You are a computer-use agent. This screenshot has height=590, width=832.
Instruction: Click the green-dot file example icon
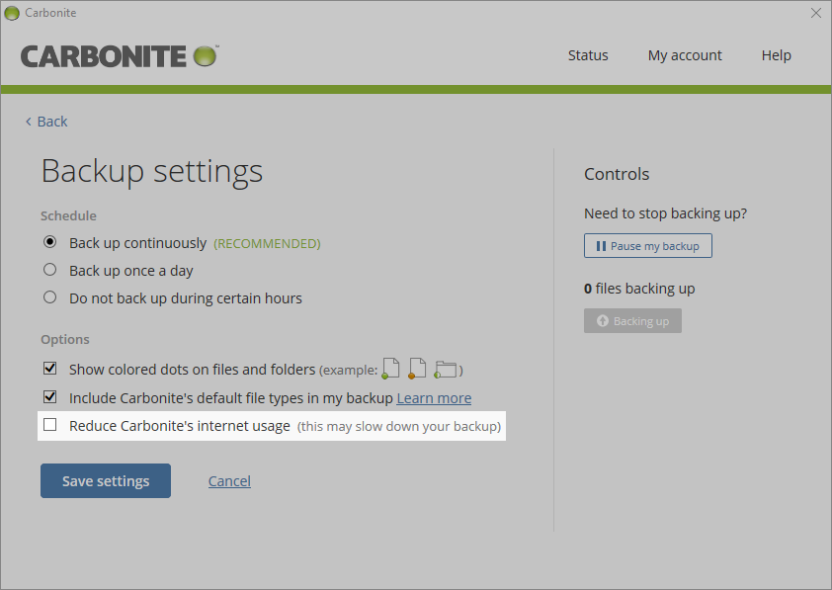[x=389, y=367]
